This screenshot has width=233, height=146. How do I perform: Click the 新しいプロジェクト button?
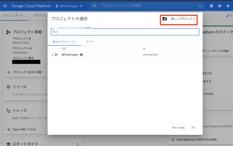179,19
